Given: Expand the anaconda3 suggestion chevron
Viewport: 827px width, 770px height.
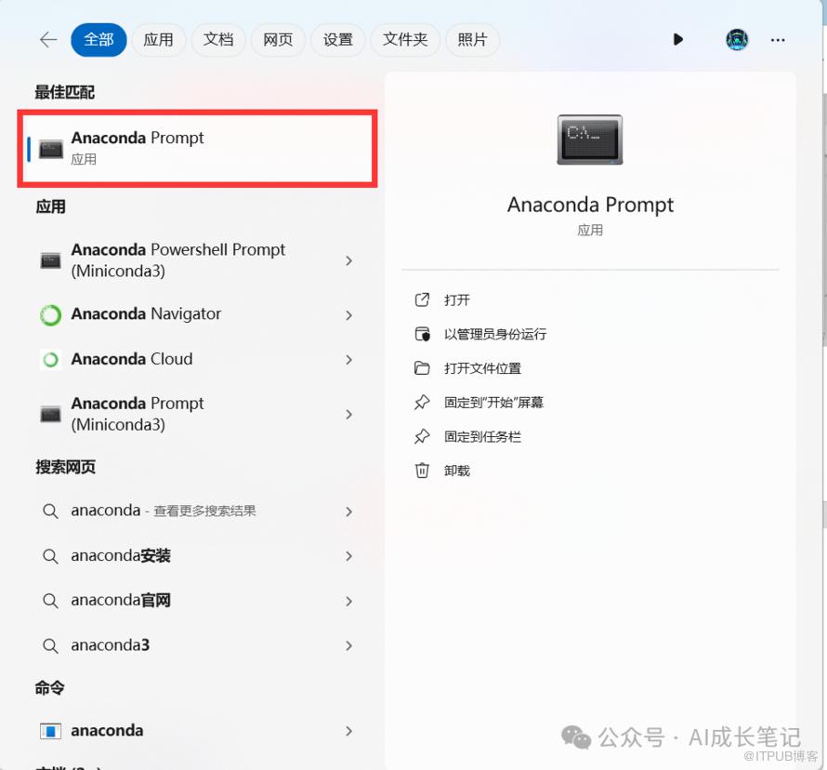Looking at the screenshot, I should tap(348, 646).
